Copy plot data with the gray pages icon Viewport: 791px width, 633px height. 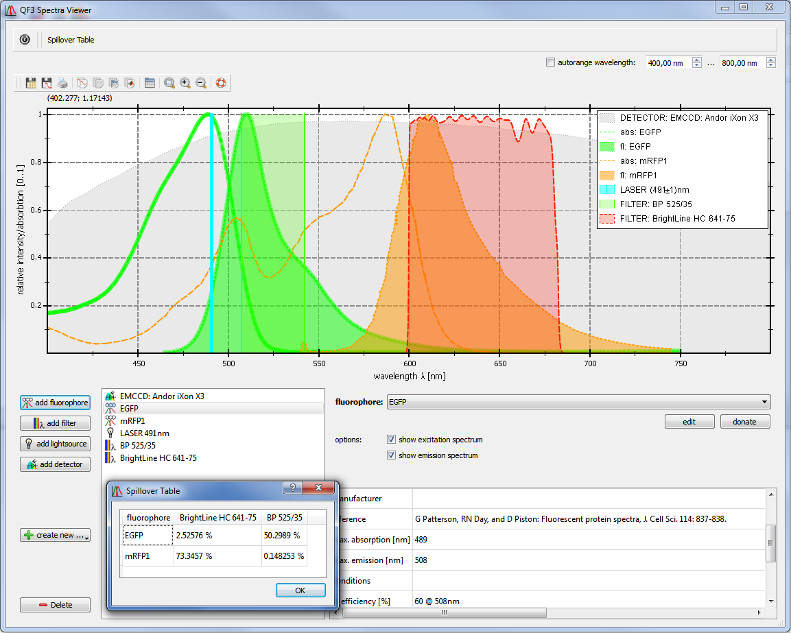pos(98,83)
